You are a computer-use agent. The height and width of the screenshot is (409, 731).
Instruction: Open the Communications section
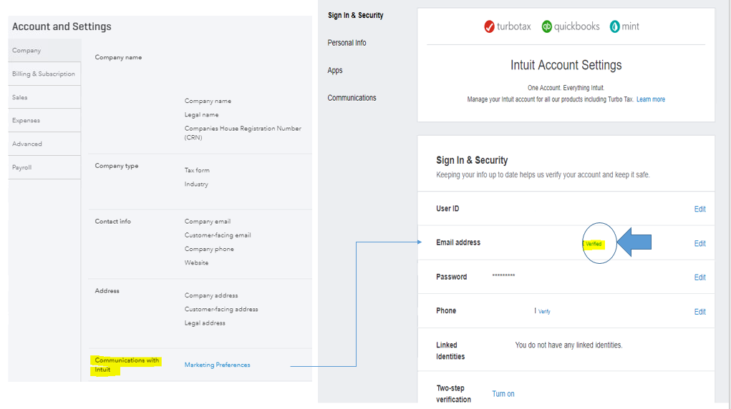[352, 98]
